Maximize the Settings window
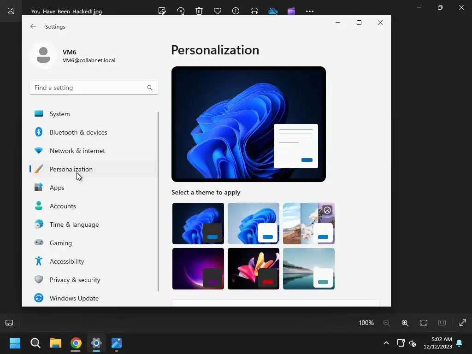 tap(359, 23)
